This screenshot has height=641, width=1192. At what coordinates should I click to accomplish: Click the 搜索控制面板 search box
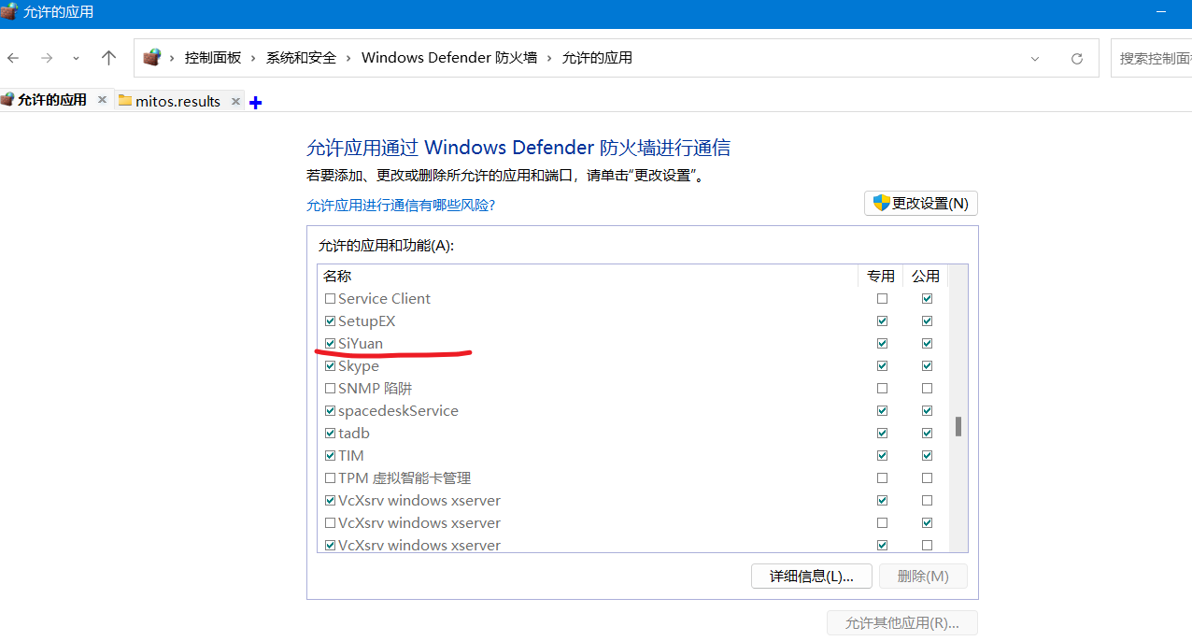click(x=1152, y=58)
